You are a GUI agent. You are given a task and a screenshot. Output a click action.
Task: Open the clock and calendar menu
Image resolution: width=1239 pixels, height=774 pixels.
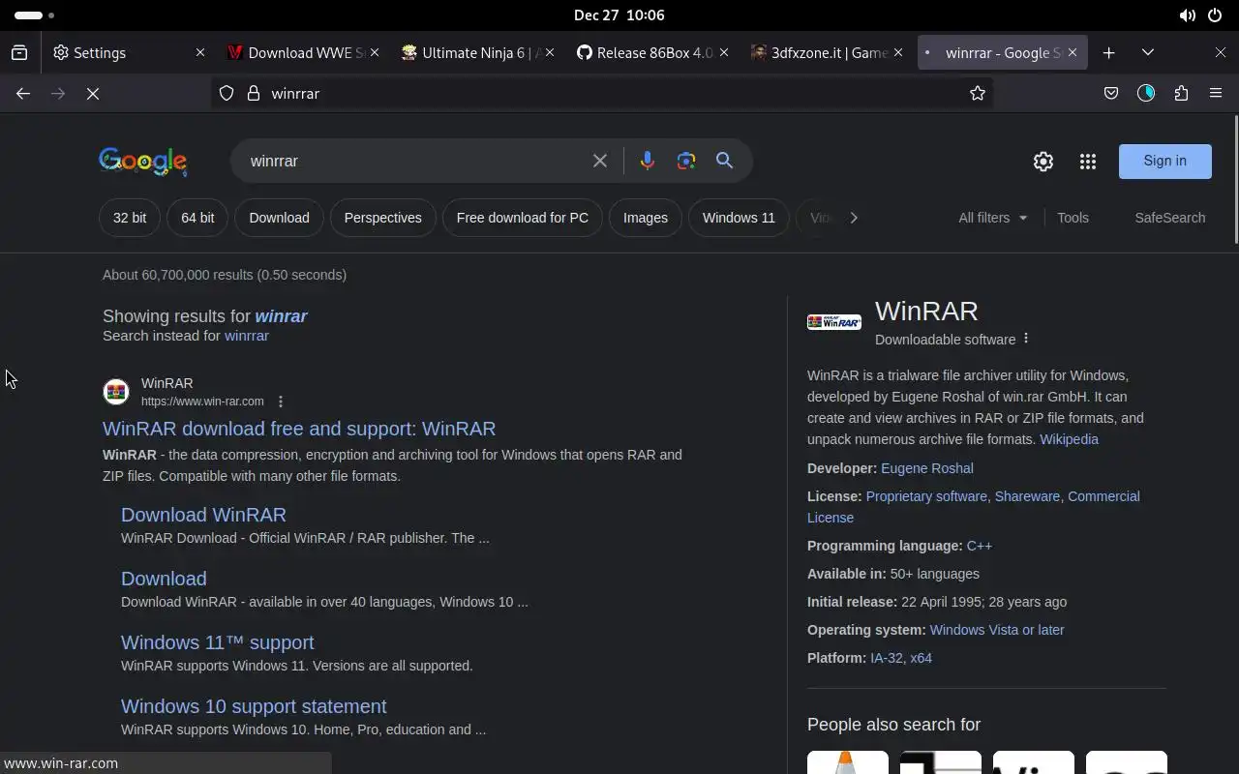(619, 15)
